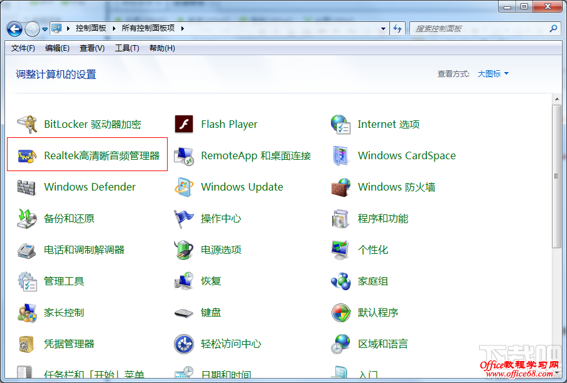Go back with the Back button

(x=15, y=29)
